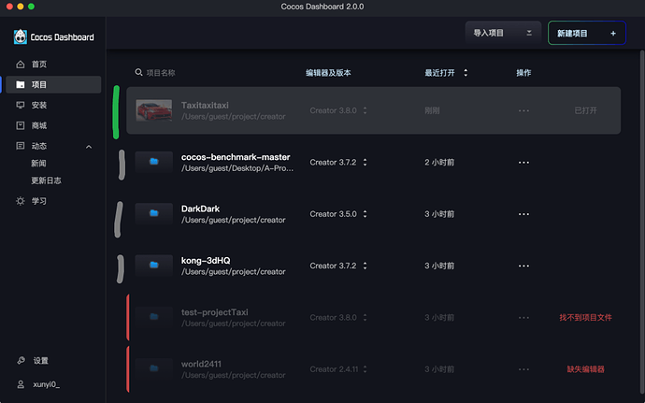Image resolution: width=645 pixels, height=403 pixels.
Task: Click the test-projectTaxi folder thumbnail
Action: pyautogui.click(x=154, y=317)
